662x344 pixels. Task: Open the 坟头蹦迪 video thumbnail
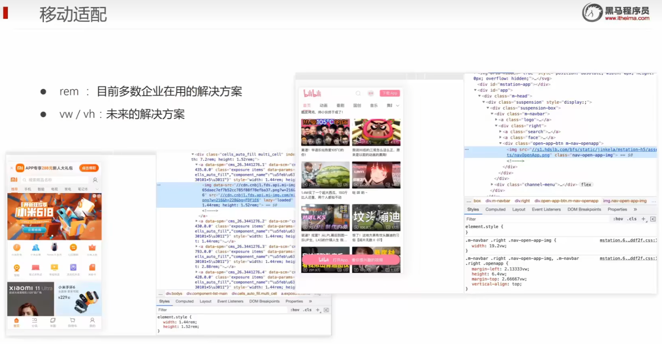[x=376, y=217]
